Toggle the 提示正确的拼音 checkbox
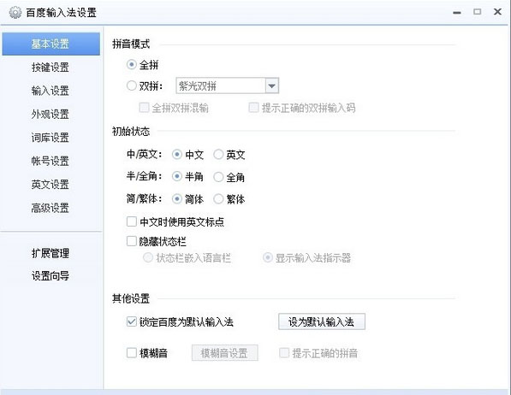 pyautogui.click(x=284, y=353)
